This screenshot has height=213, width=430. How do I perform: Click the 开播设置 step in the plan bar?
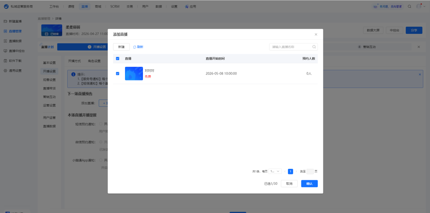(x=97, y=47)
